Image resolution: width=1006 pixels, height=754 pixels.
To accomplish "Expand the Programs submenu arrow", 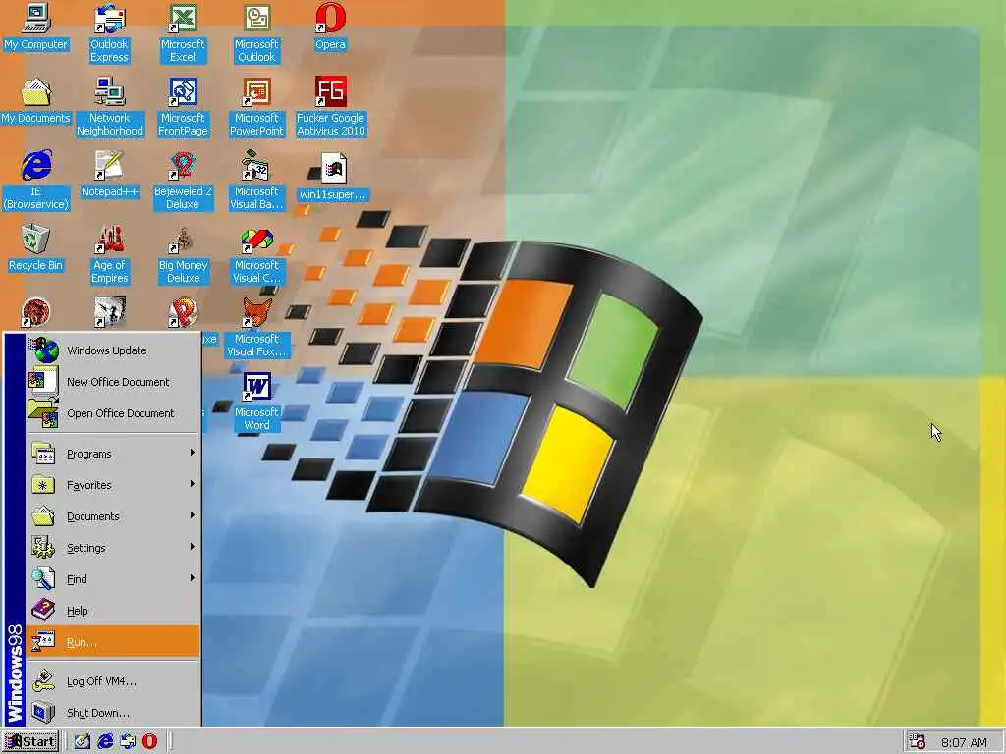I will (x=192, y=453).
